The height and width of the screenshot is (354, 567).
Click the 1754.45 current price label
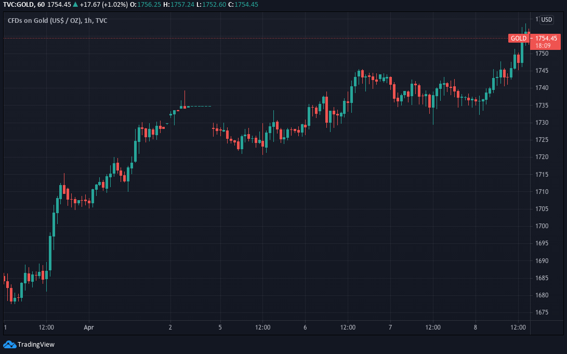546,38
